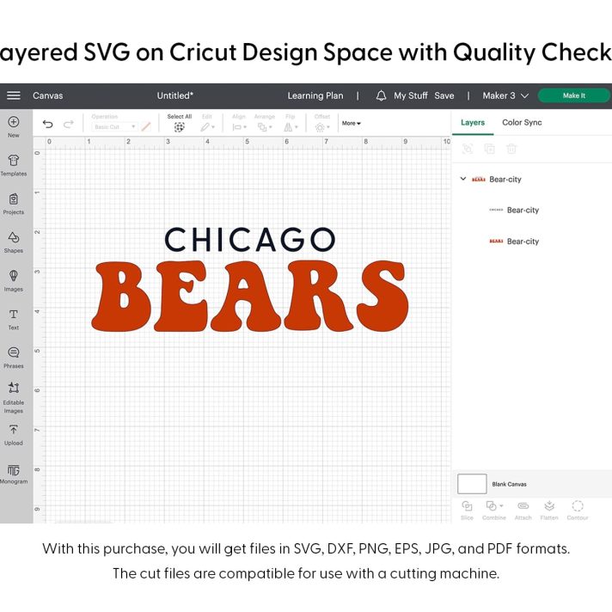Viewport: 612px width, 612px height.
Task: Switch to the Layers tab
Action: 473,123
